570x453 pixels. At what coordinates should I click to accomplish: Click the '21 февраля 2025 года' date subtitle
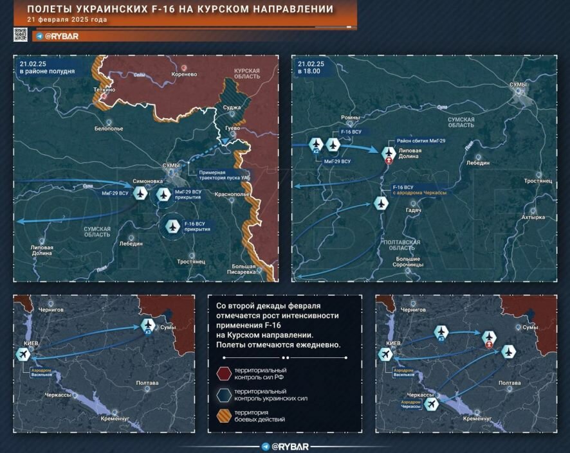coord(68,20)
